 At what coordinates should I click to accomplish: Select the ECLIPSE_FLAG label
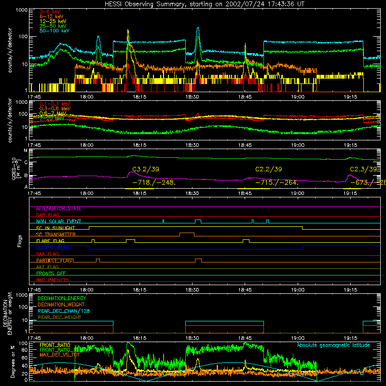click(53, 248)
